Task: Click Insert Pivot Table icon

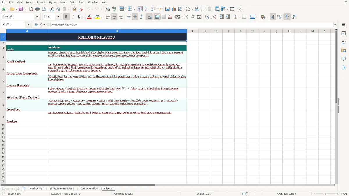Action: click(x=180, y=9)
